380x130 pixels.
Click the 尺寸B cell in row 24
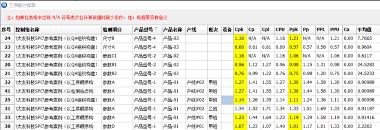click(117, 39)
